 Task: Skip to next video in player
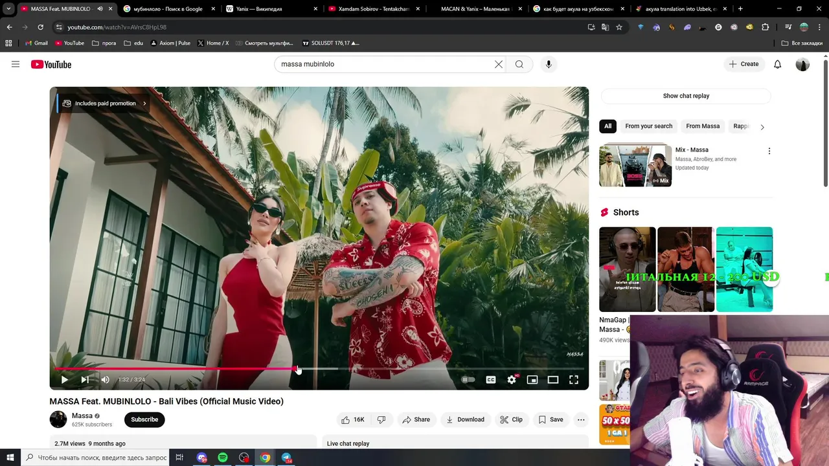tap(85, 380)
